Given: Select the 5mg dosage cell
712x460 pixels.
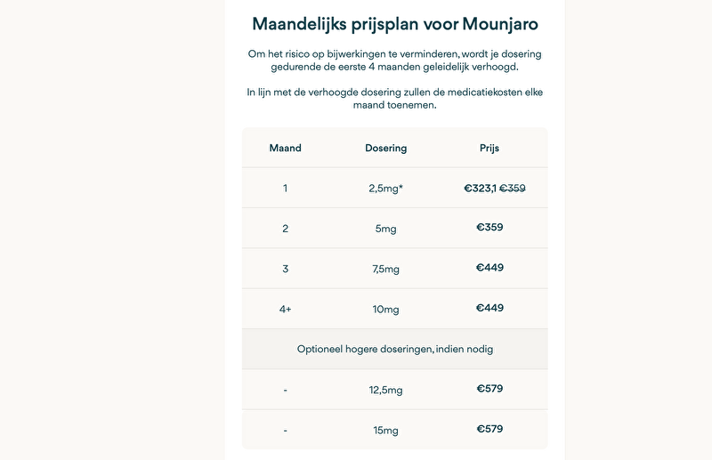Looking at the screenshot, I should (x=385, y=229).
